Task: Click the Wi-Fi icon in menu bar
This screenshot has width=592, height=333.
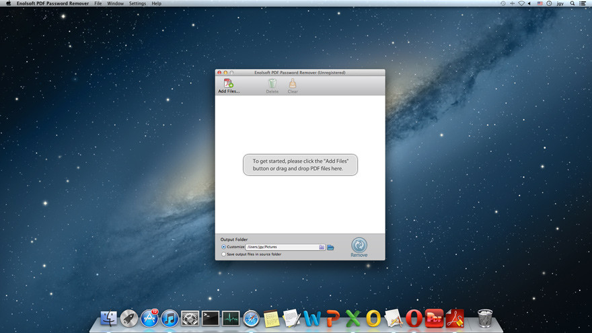Action: click(521, 3)
